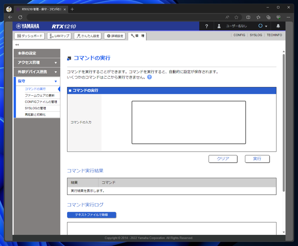
Task: Open 本体の設定 in sidebar
Action: 37,53
